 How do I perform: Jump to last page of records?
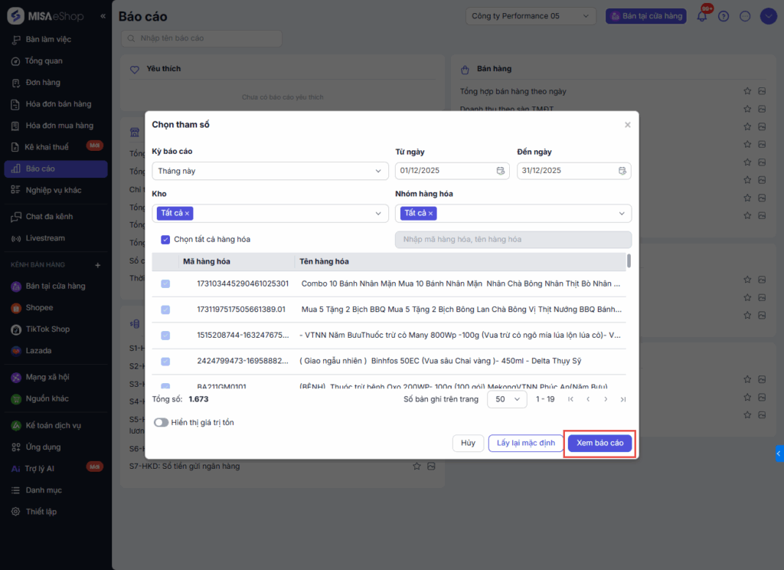(623, 399)
